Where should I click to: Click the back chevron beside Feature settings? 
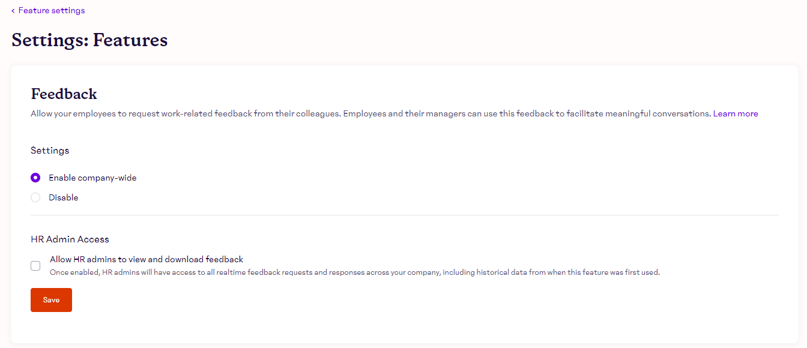click(x=13, y=11)
